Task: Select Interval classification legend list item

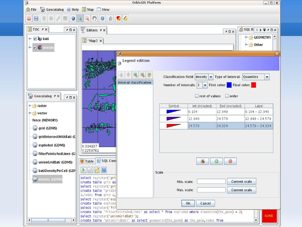Action: (135, 82)
